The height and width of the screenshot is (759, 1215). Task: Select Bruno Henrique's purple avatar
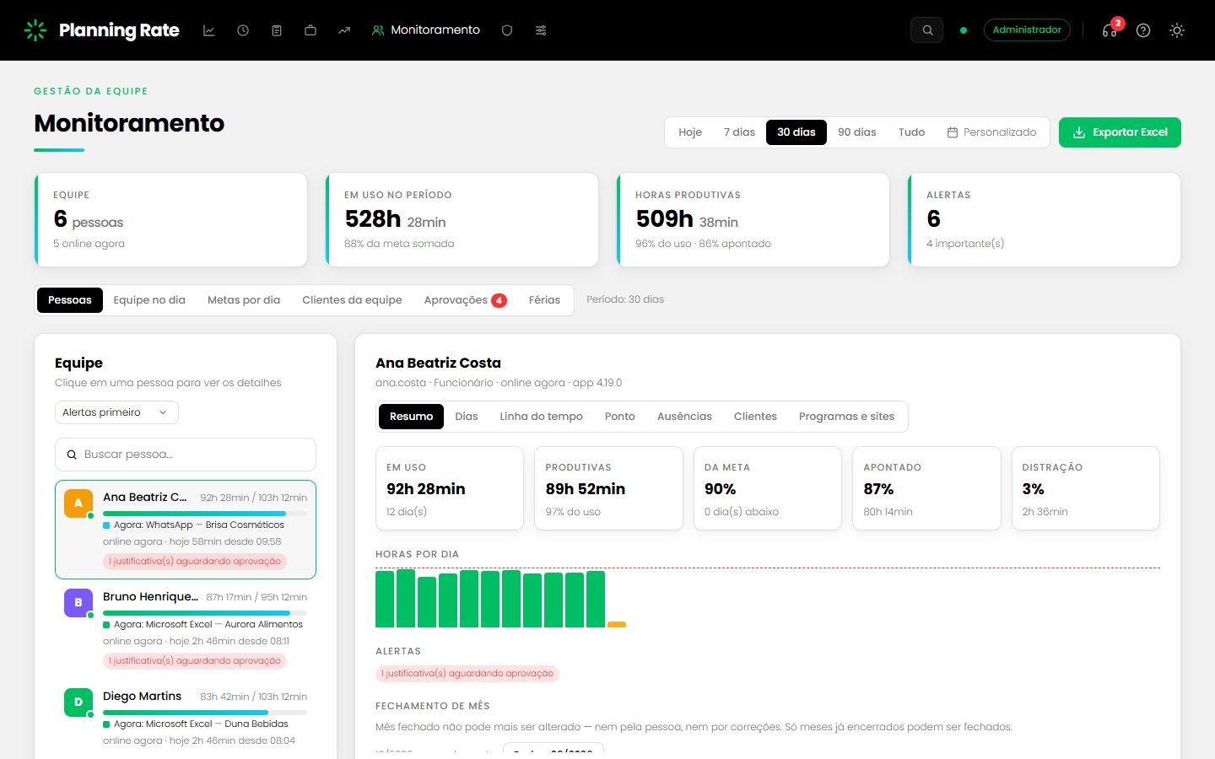click(x=78, y=603)
